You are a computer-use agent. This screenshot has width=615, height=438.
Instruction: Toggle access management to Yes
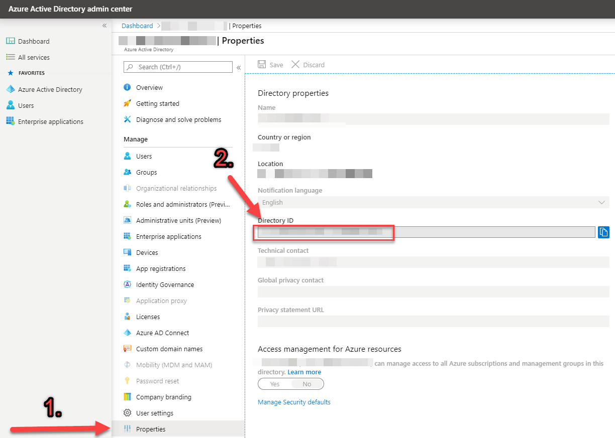pyautogui.click(x=275, y=384)
